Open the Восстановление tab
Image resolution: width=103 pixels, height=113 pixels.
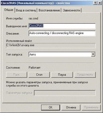coord(49,10)
